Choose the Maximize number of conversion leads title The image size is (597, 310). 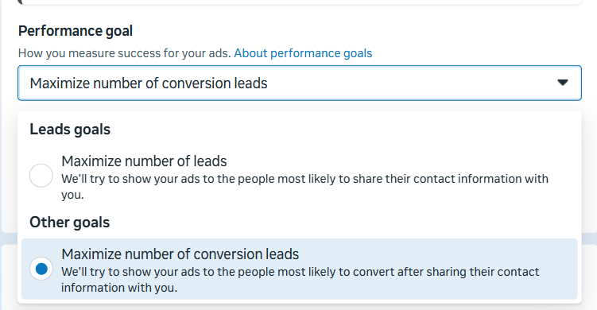(180, 254)
